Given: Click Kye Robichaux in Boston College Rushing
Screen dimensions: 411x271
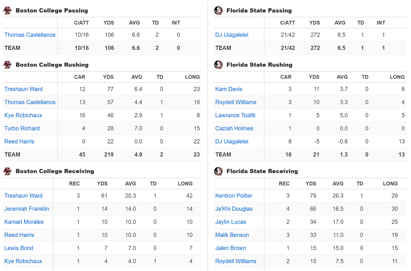Looking at the screenshot, I should 23,115.
